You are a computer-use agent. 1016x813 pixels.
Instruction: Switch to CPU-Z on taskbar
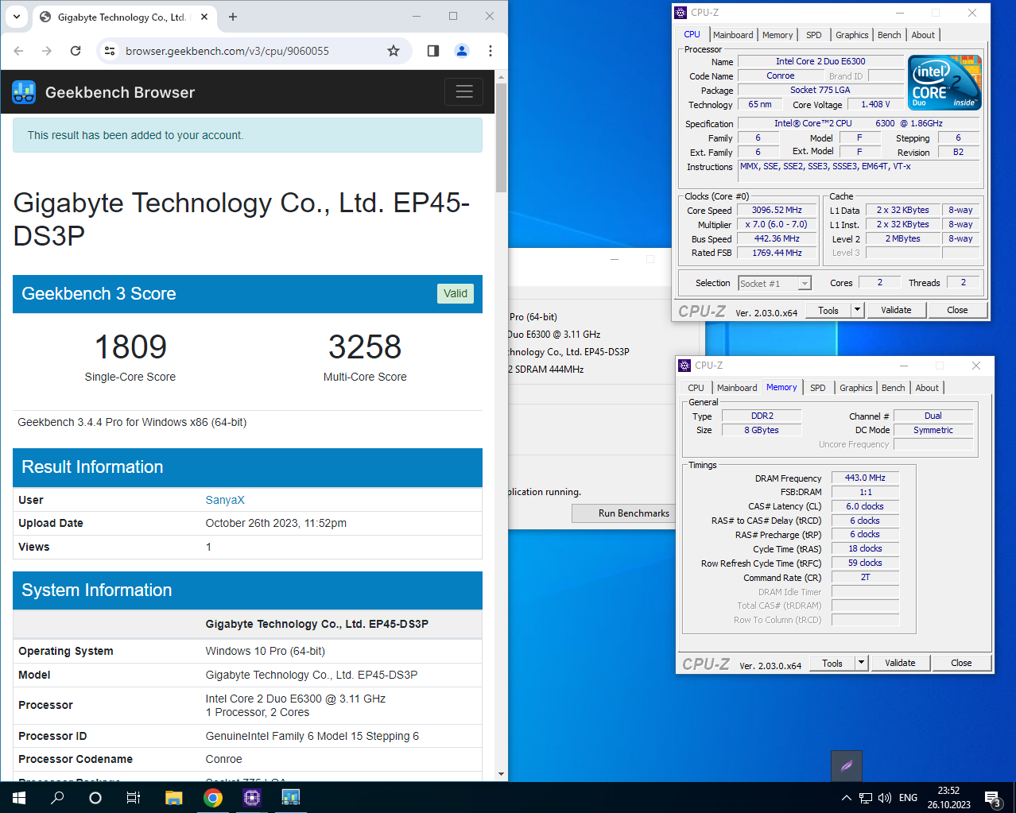coord(252,798)
